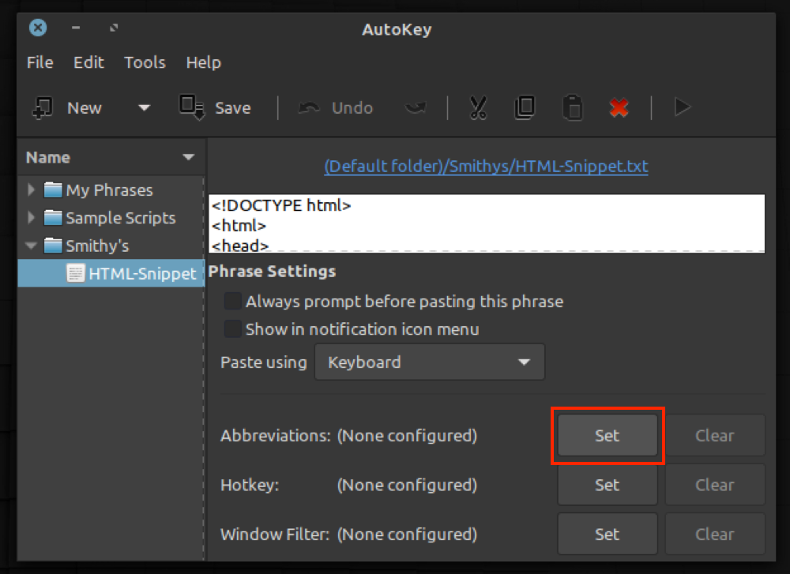
Task: Open the File menu
Action: (x=39, y=62)
